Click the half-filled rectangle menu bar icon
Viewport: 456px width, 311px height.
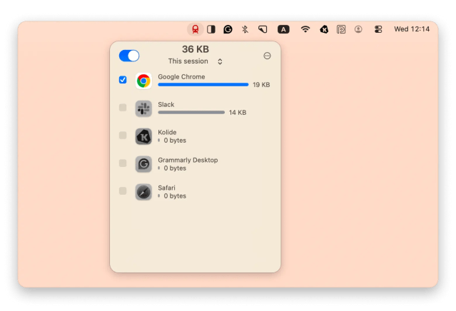(211, 29)
